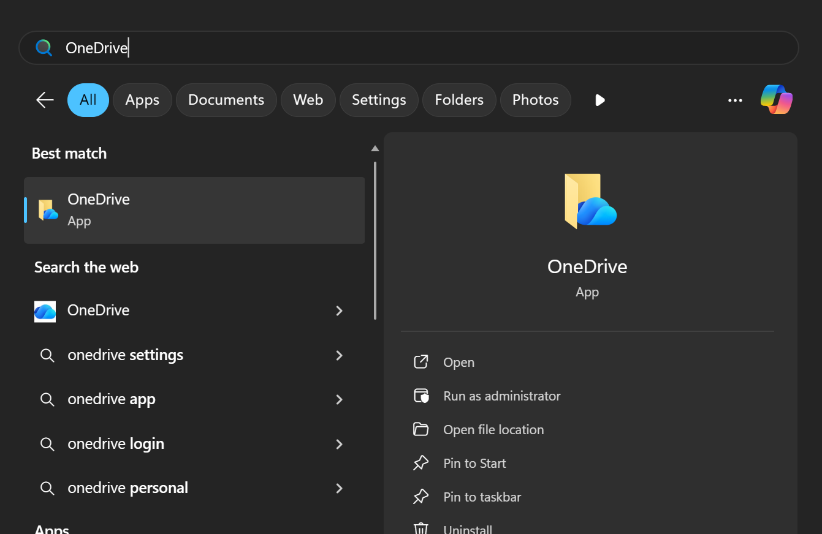Expand the onedrive settings suggestion chevron
This screenshot has height=534, width=822.
339,355
